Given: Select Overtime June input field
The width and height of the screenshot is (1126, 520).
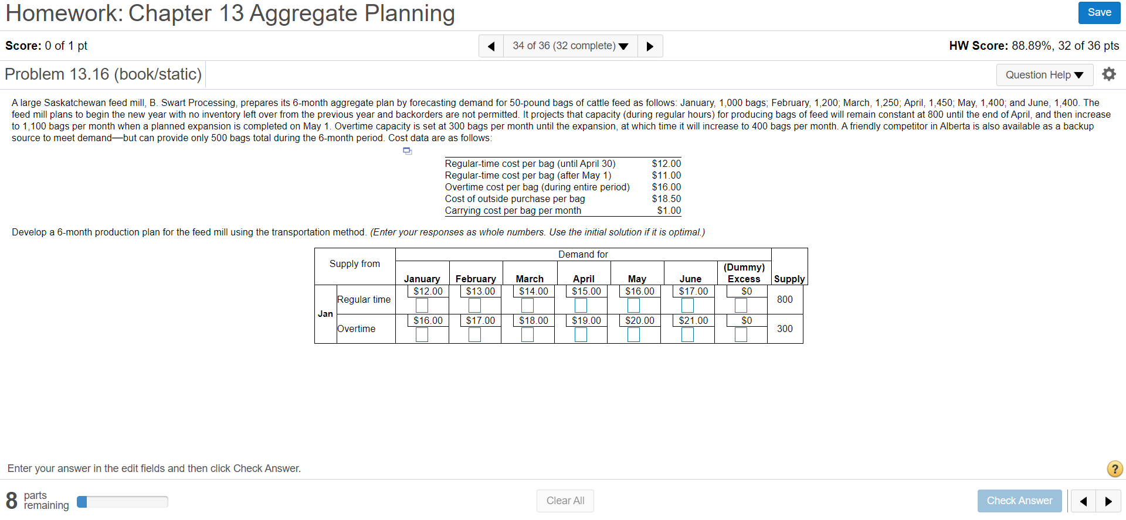Looking at the screenshot, I should [687, 335].
